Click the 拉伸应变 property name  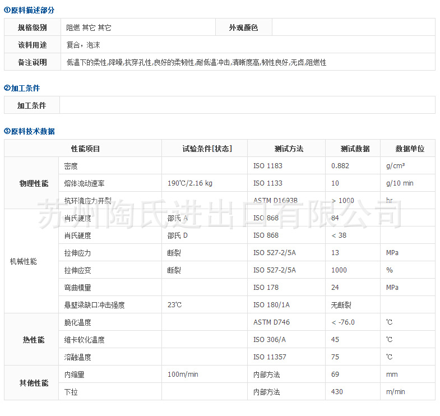click(x=77, y=271)
